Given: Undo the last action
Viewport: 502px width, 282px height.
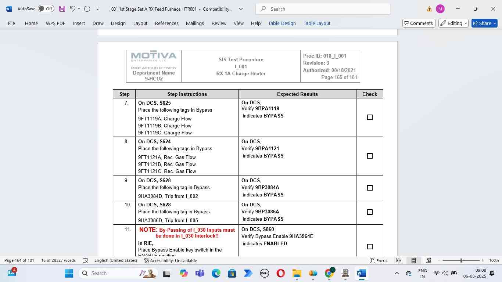Looking at the screenshot, I should tap(72, 9).
